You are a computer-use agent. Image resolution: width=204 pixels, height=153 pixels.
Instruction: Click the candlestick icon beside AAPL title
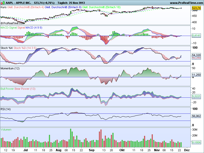click(x=3, y=3)
